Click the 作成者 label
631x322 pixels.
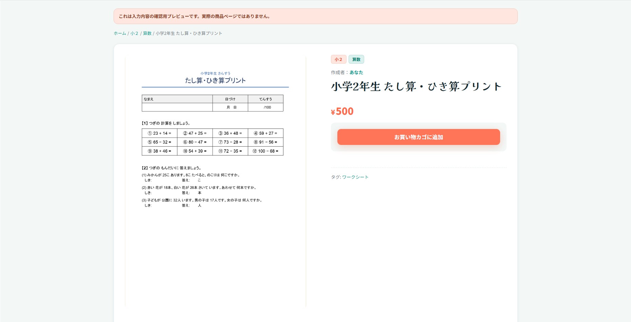[x=338, y=72]
